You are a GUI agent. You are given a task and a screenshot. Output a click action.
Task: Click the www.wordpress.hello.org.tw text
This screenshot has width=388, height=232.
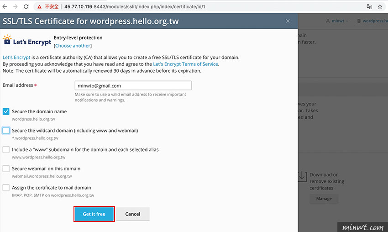(x=39, y=157)
